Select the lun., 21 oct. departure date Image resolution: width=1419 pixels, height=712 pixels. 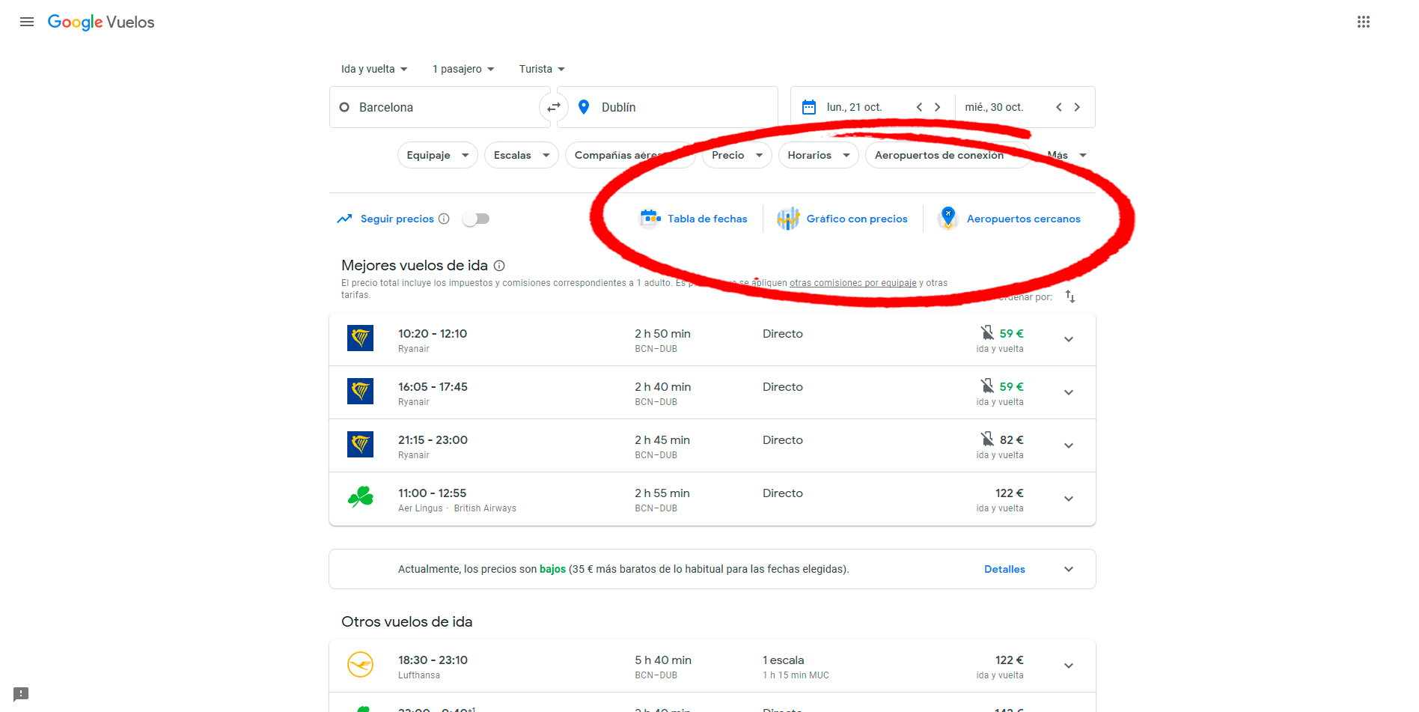click(854, 107)
